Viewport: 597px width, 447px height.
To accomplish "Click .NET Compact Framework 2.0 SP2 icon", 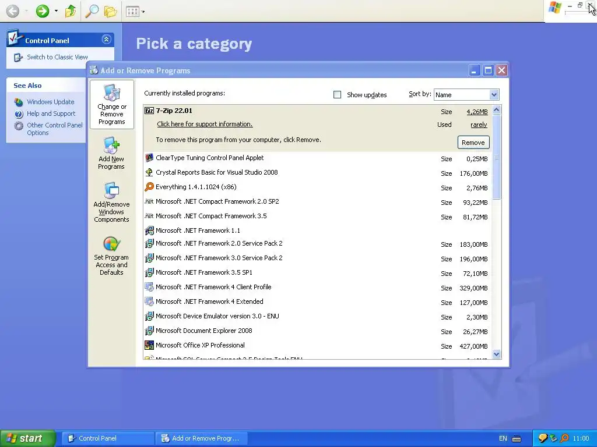I will click(149, 201).
